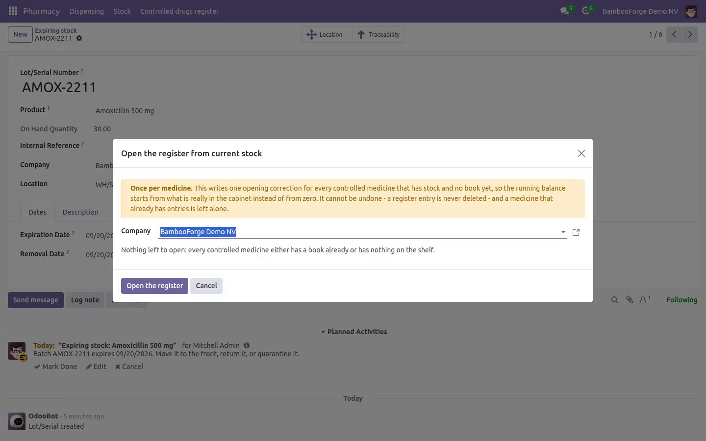The width and height of the screenshot is (706, 441).
Task: Click the Open the register button
Action: pos(154,286)
